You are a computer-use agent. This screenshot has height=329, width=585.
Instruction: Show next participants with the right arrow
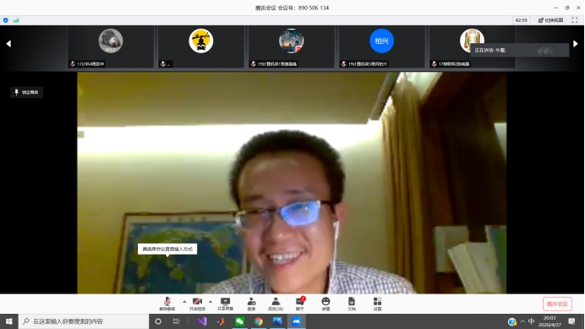point(576,44)
